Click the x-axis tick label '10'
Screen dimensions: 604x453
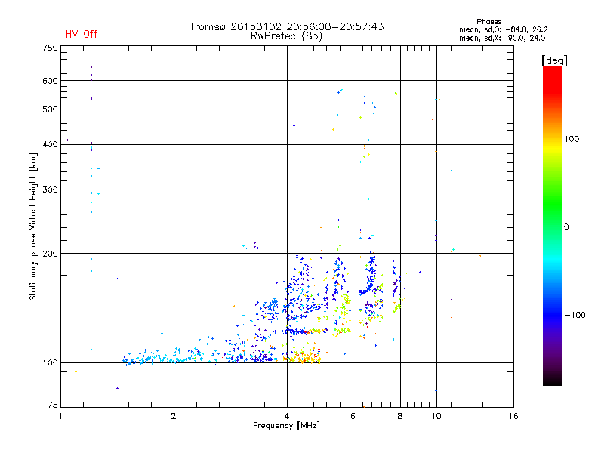point(436,416)
